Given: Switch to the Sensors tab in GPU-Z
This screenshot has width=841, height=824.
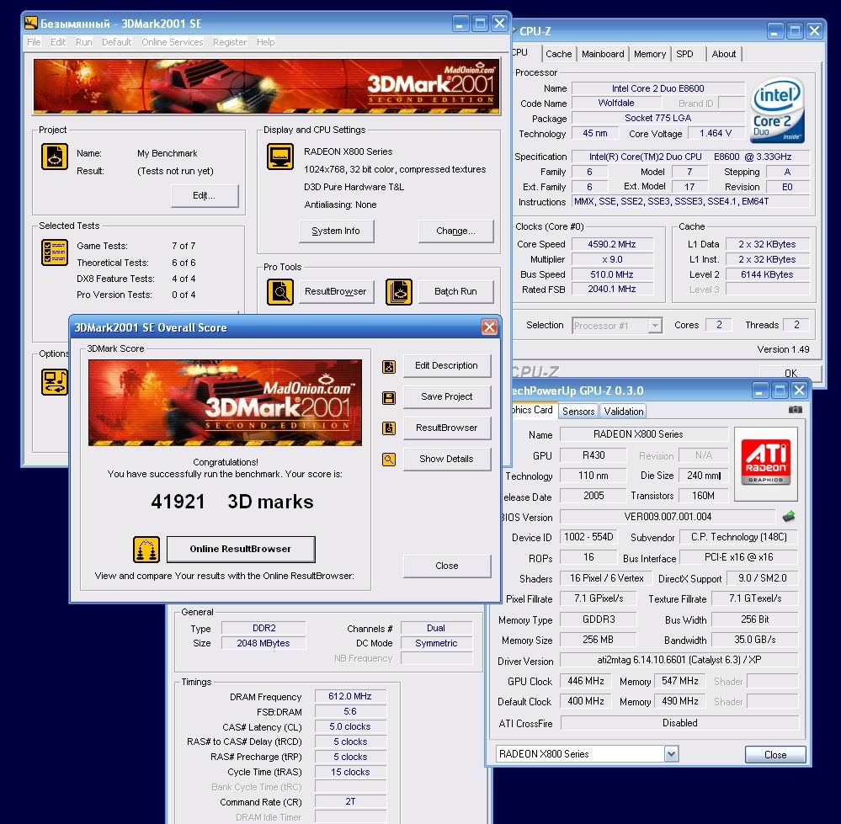Looking at the screenshot, I should point(578,412).
